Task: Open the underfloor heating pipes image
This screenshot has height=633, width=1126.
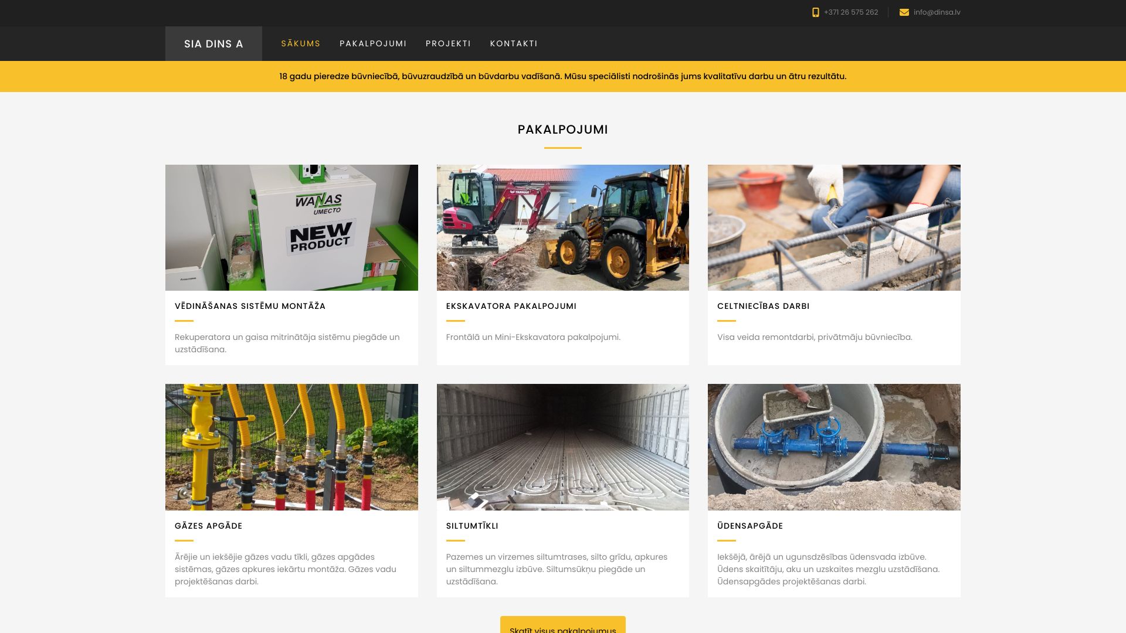Action: (562, 447)
